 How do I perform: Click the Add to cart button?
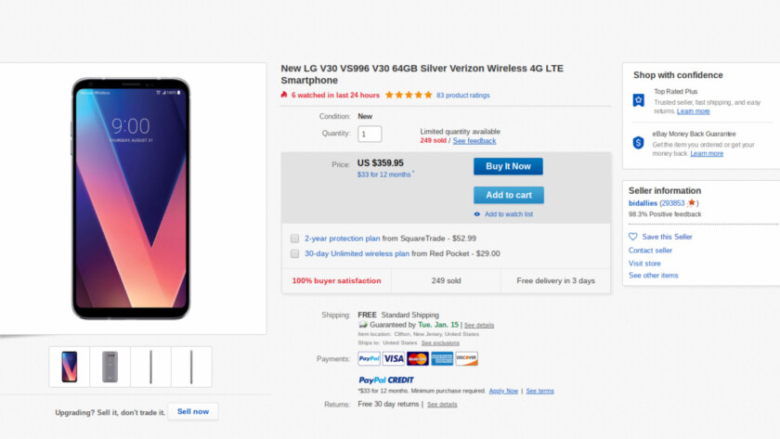point(508,195)
